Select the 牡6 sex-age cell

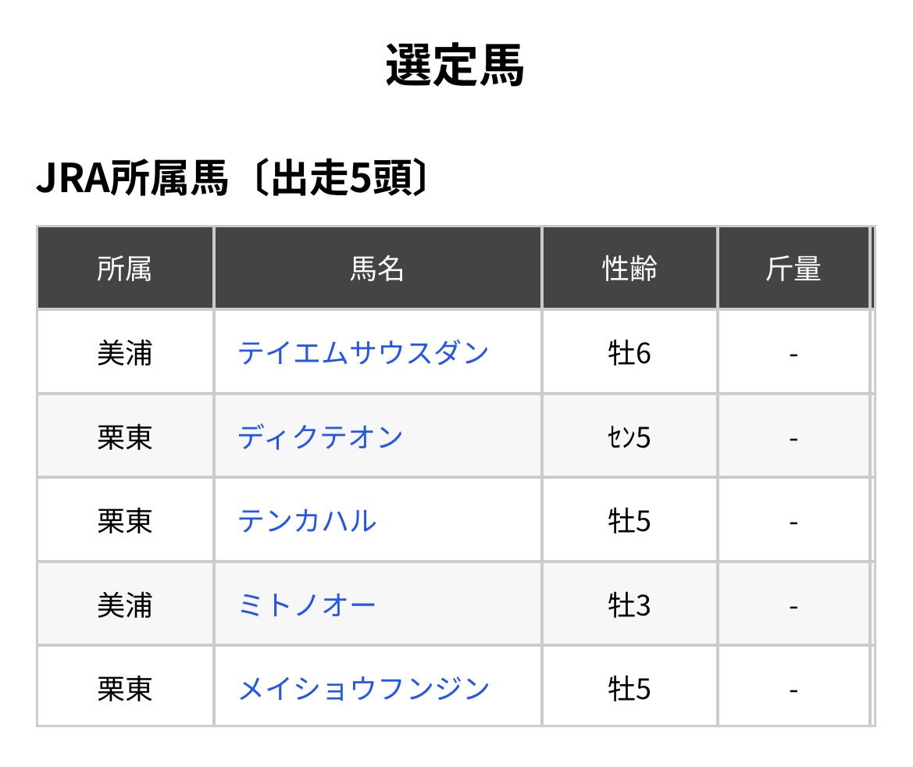tap(629, 353)
